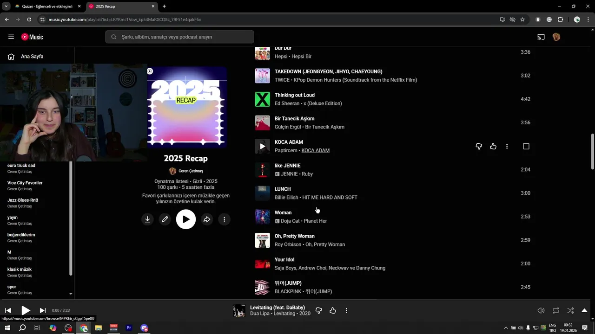This screenshot has height=334, width=595.
Task: Open the hamburger guide menu
Action: (11, 37)
